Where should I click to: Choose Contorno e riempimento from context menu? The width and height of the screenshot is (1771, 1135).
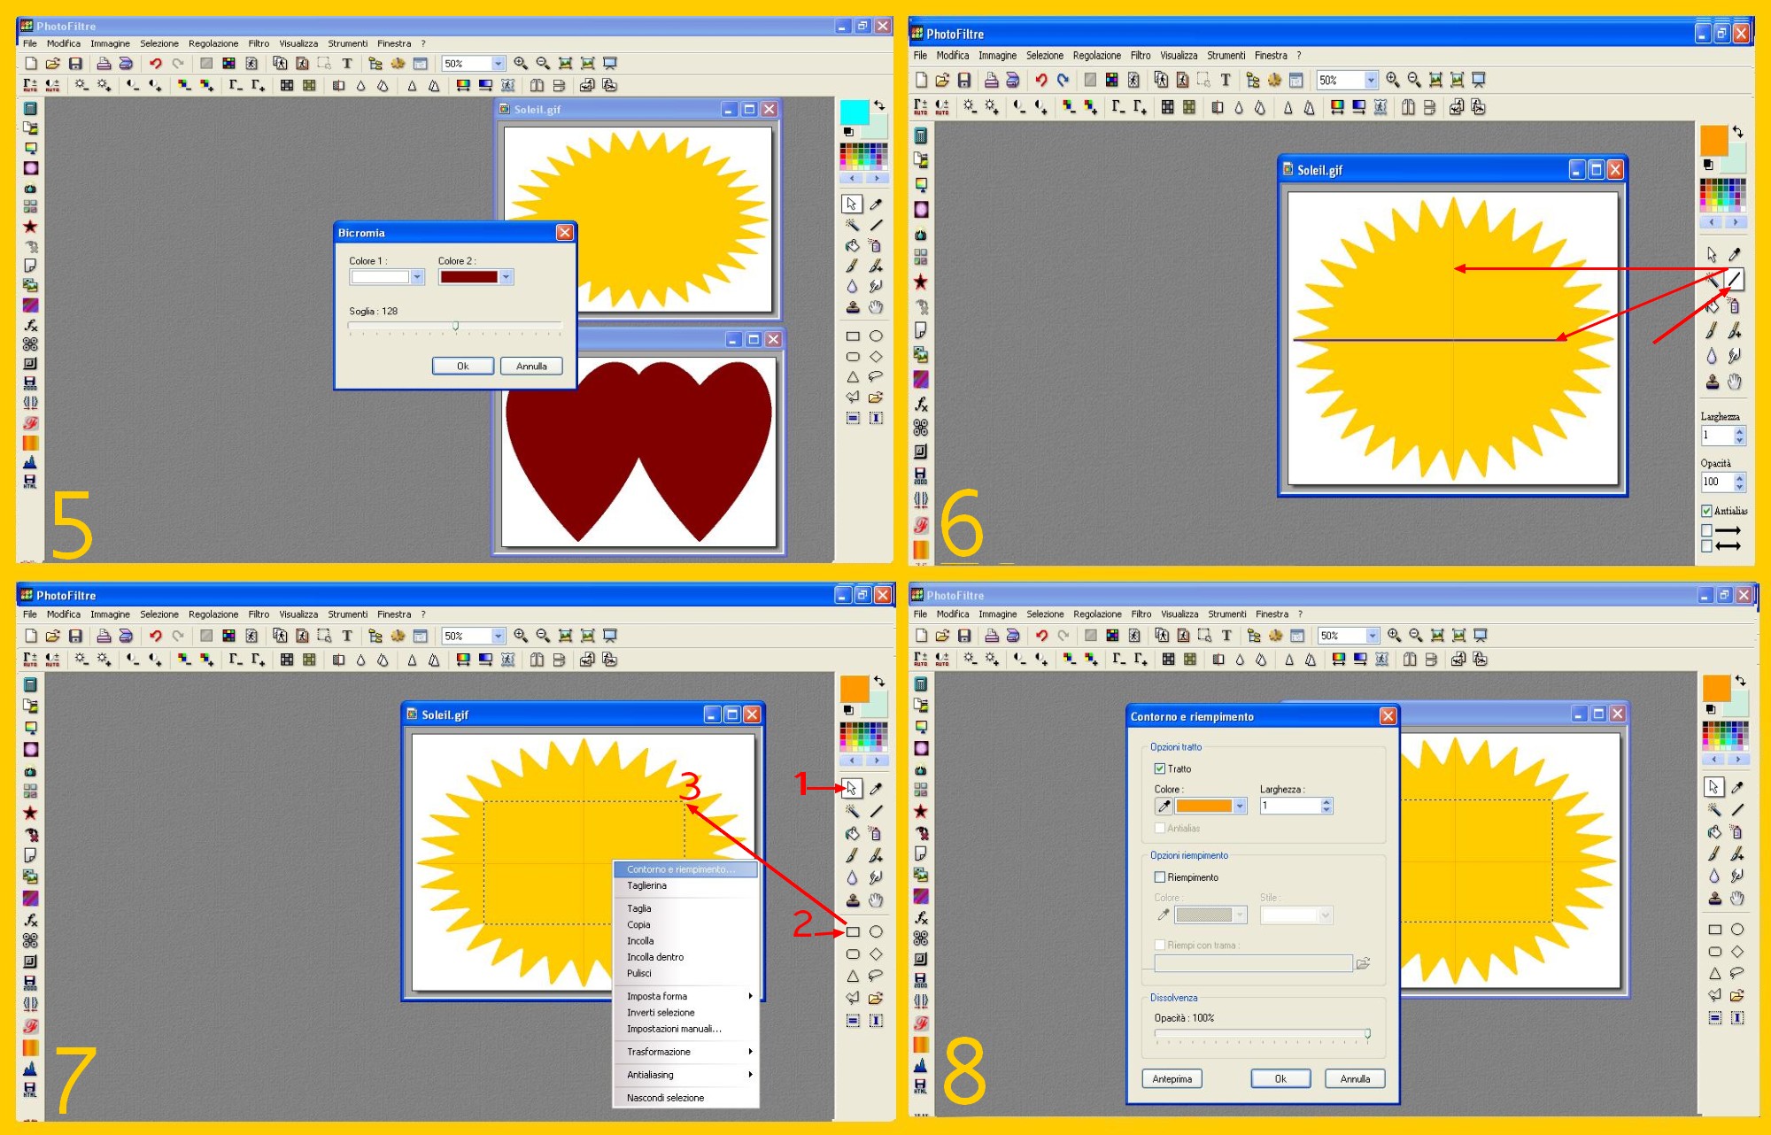coord(680,869)
